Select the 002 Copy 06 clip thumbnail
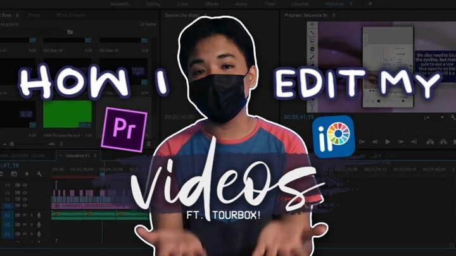Screen dimensions: 456x256 68,40
